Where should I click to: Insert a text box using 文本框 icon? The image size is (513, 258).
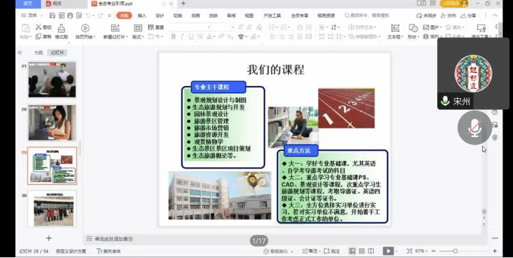[395, 28]
